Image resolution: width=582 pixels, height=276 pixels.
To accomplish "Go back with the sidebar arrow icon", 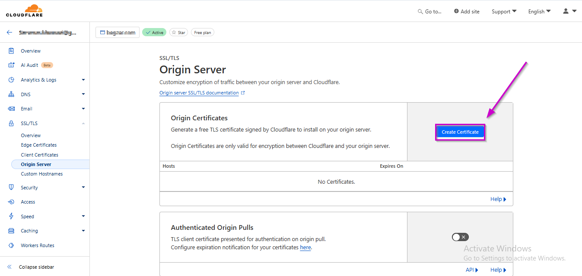I will click(x=10, y=32).
